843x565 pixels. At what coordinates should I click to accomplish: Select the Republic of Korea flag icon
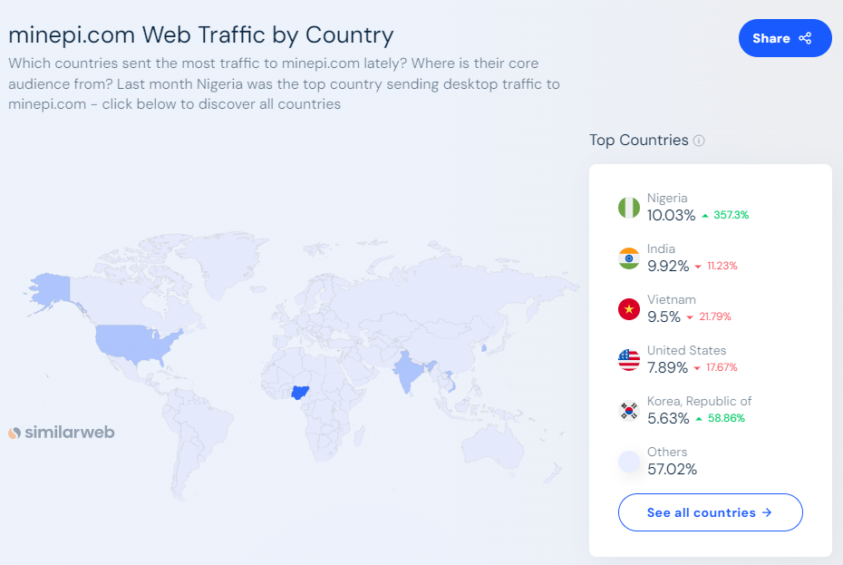(x=629, y=411)
